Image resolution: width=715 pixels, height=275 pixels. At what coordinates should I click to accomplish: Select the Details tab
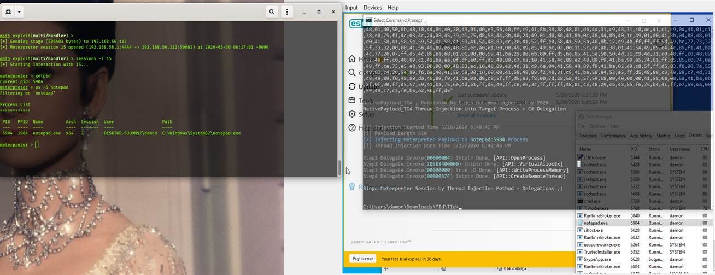point(695,136)
